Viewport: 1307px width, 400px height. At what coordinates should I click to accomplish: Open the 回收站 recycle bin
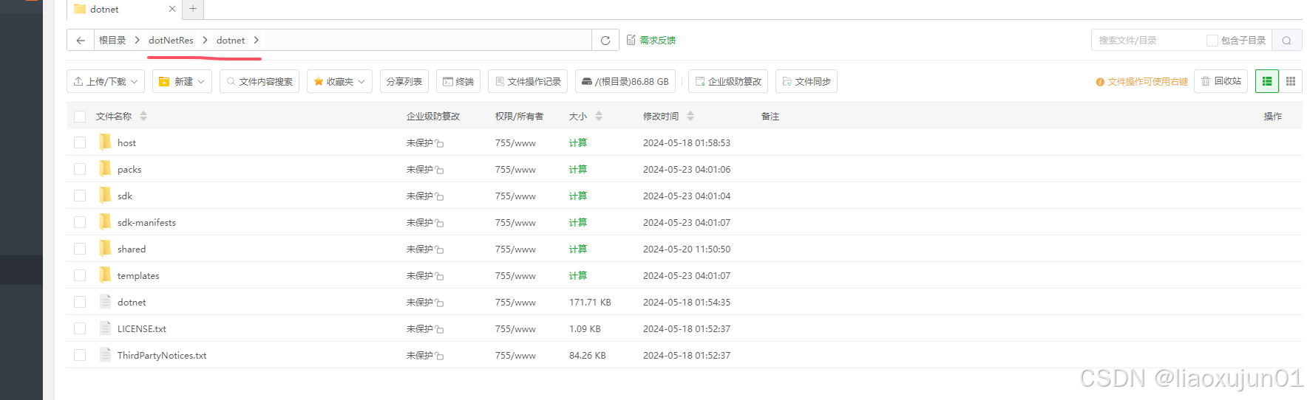click(1221, 81)
